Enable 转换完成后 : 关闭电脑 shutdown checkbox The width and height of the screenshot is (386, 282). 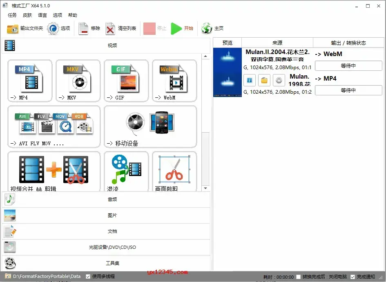(298, 277)
